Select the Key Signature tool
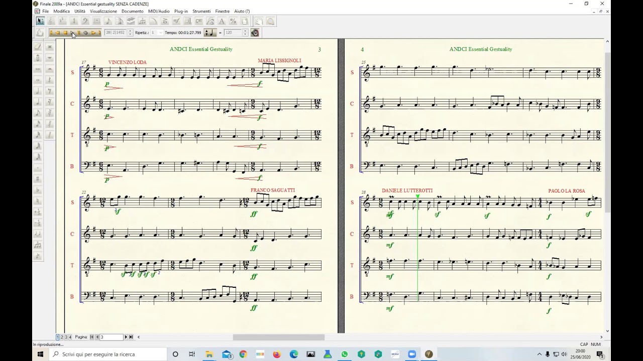643x361 pixels. point(62,21)
